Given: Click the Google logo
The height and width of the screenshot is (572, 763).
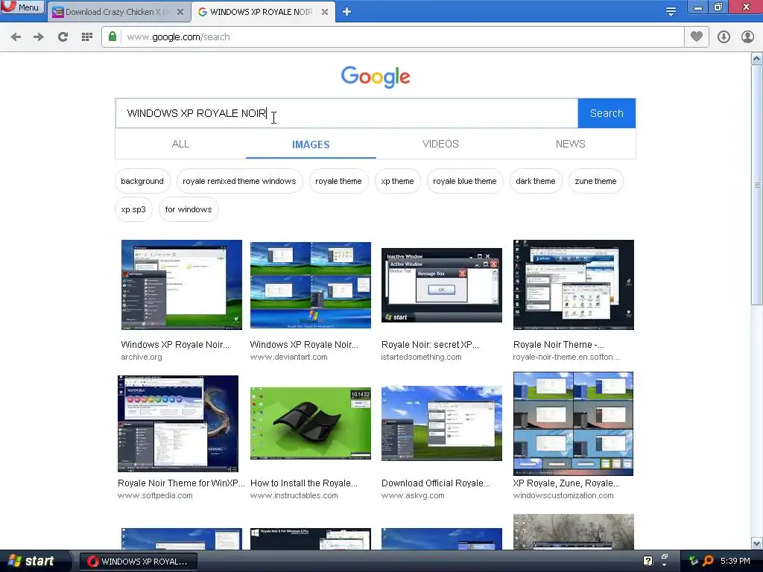Looking at the screenshot, I should pyautogui.click(x=376, y=77).
